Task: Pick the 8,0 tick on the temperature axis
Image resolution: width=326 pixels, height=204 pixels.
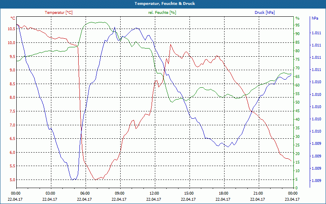Action: pos(12,98)
